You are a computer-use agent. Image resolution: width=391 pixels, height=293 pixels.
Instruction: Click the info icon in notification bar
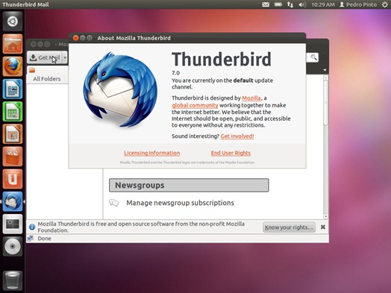(32, 227)
